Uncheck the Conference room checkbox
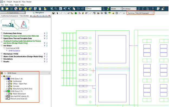169x107 pixels. point(9,81)
